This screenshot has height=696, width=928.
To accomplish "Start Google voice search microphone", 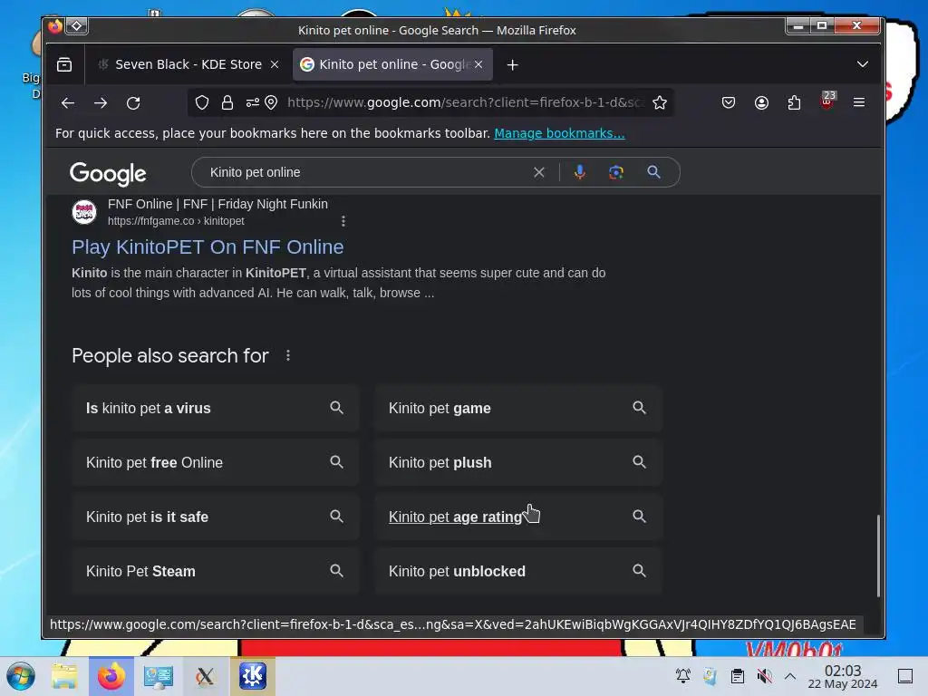I will (x=580, y=172).
